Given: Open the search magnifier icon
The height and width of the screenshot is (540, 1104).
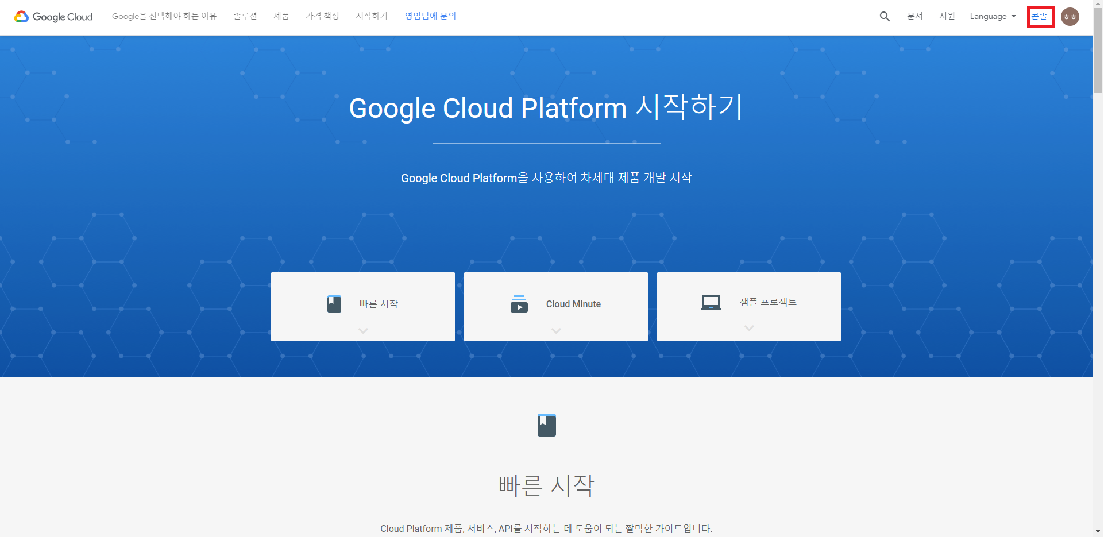Looking at the screenshot, I should coord(885,17).
